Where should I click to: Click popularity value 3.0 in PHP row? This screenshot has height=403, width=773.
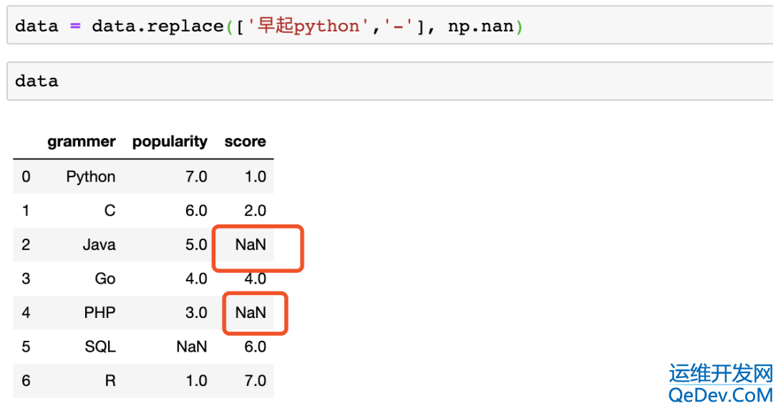pyautogui.click(x=196, y=312)
